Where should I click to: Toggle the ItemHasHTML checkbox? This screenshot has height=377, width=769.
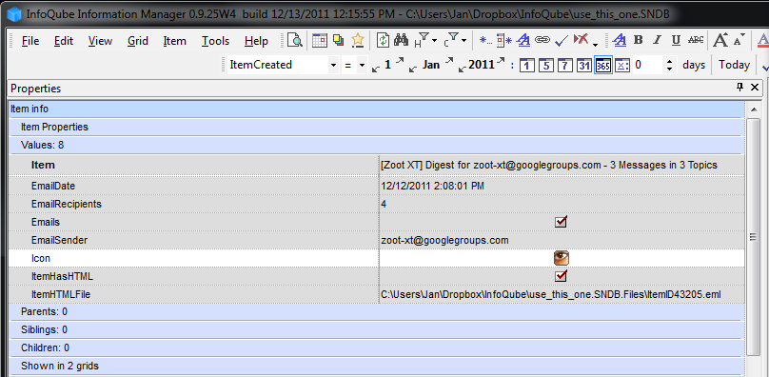click(562, 276)
